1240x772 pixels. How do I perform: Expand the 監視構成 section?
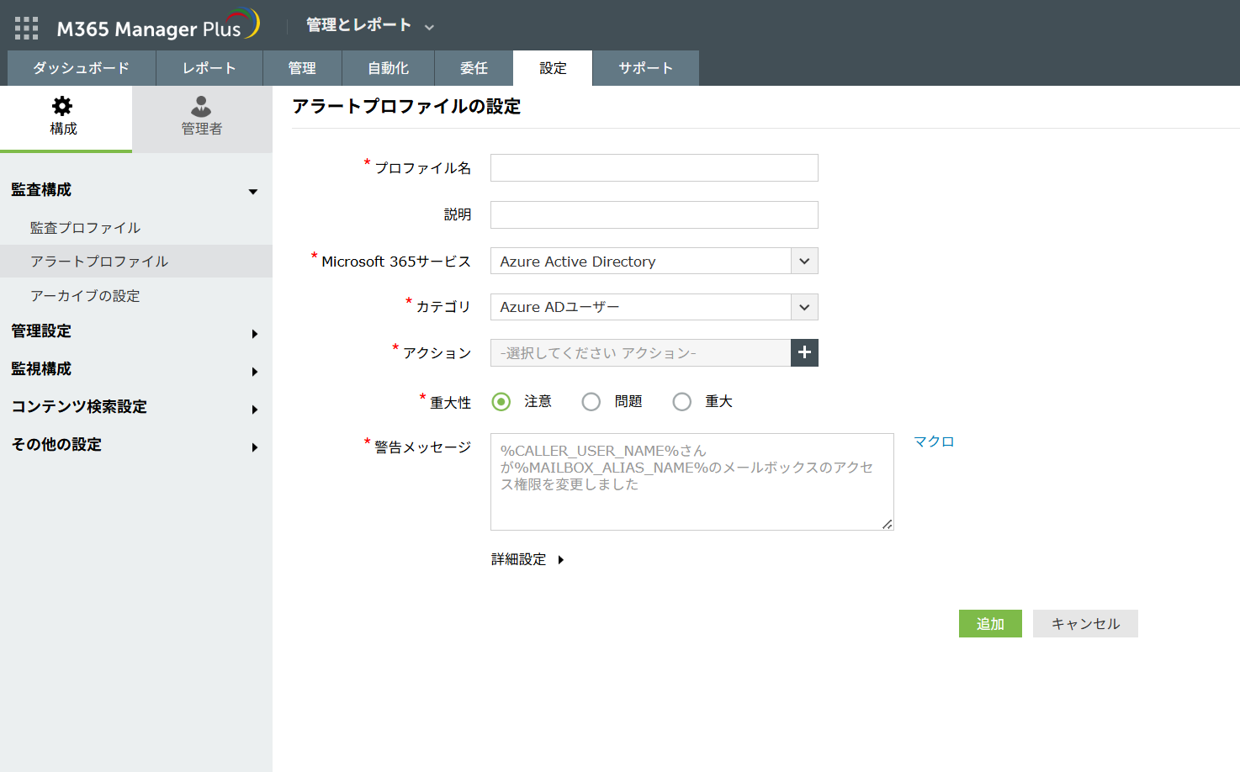click(x=254, y=372)
